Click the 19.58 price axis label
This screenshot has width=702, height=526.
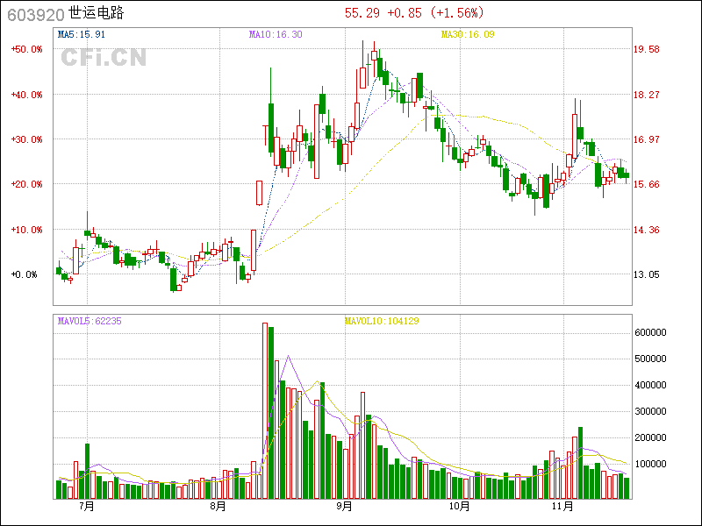point(647,49)
